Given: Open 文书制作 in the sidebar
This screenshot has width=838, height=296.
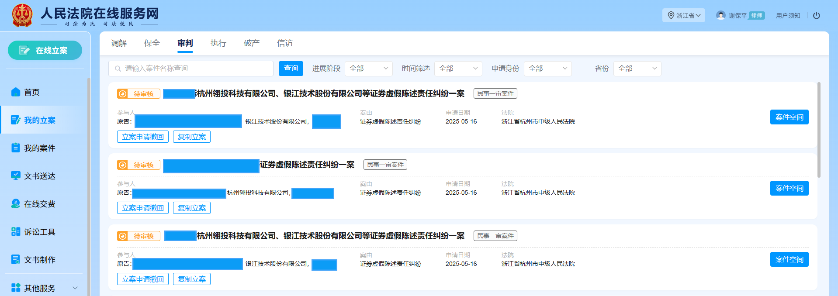Looking at the screenshot, I should (40, 260).
